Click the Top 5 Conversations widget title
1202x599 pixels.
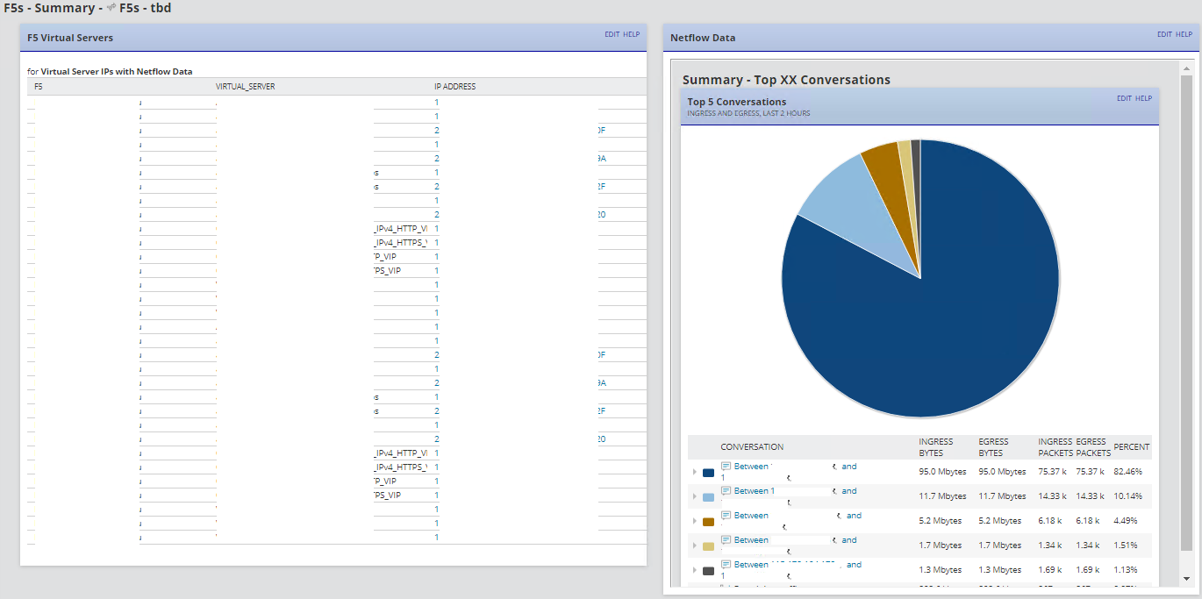pos(737,102)
